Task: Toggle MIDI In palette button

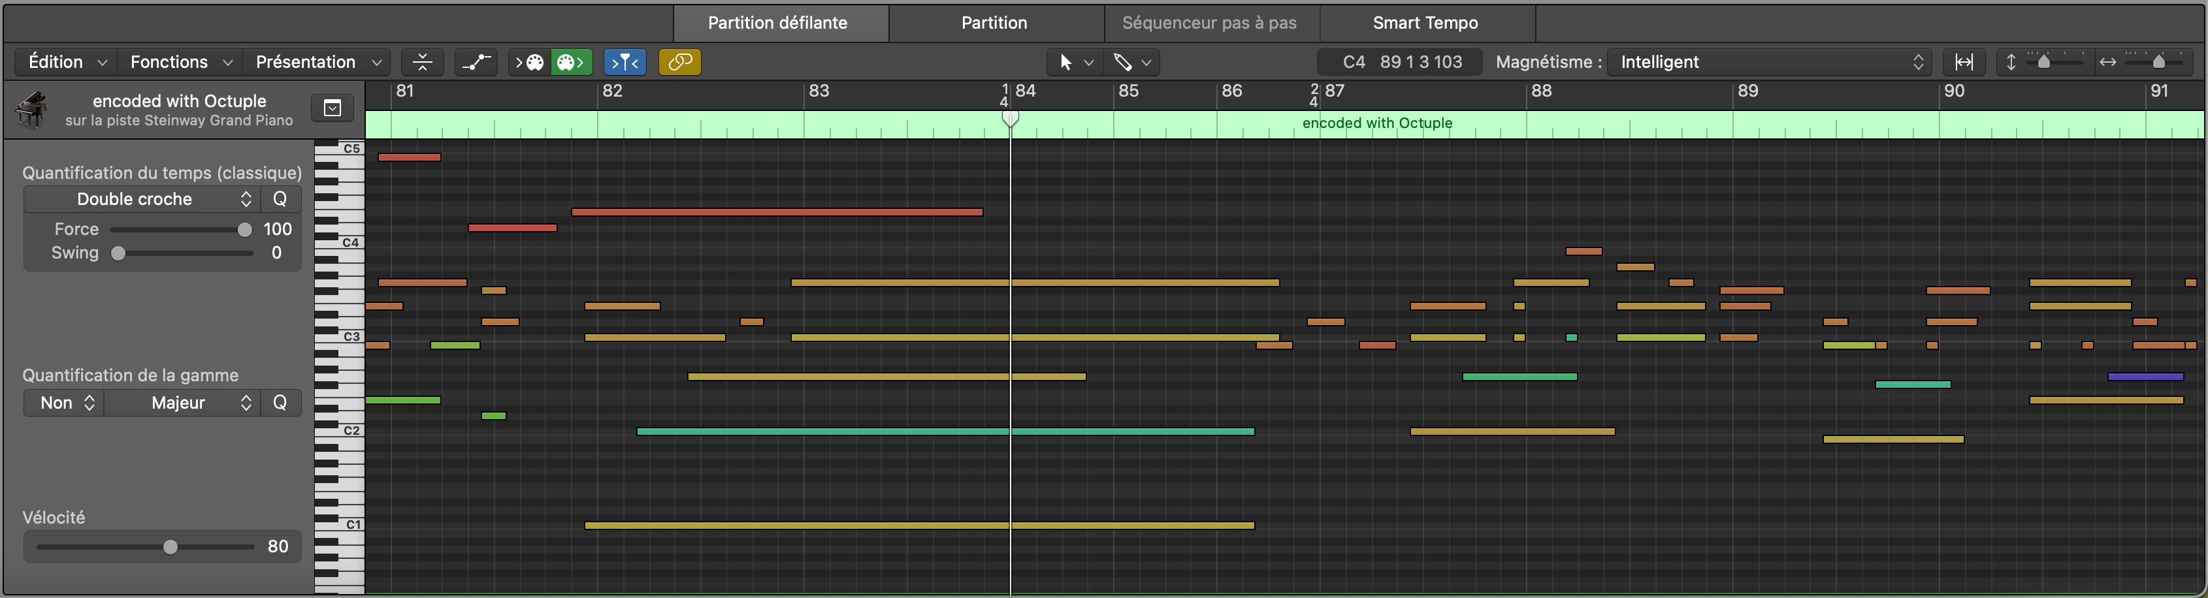Action: pyautogui.click(x=530, y=63)
